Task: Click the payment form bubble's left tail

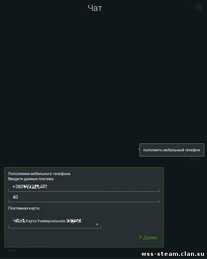Action: pos(4,172)
